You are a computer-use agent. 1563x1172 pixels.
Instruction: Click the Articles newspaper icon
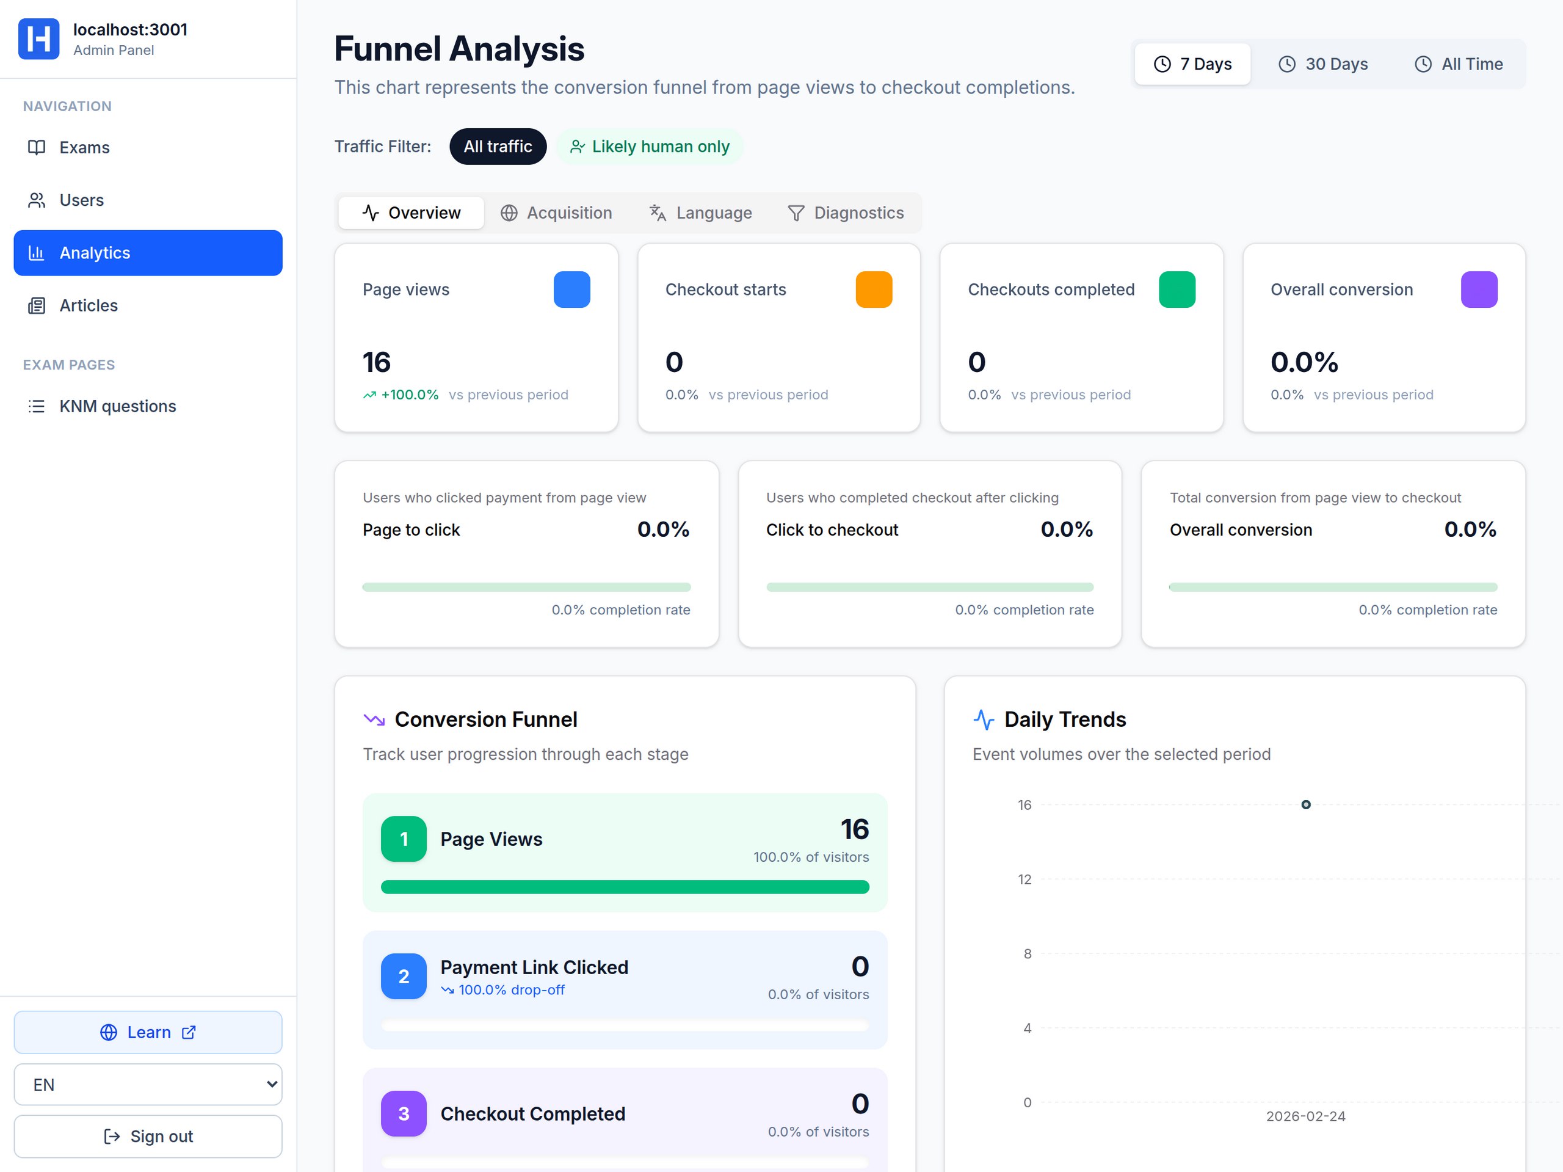36,305
